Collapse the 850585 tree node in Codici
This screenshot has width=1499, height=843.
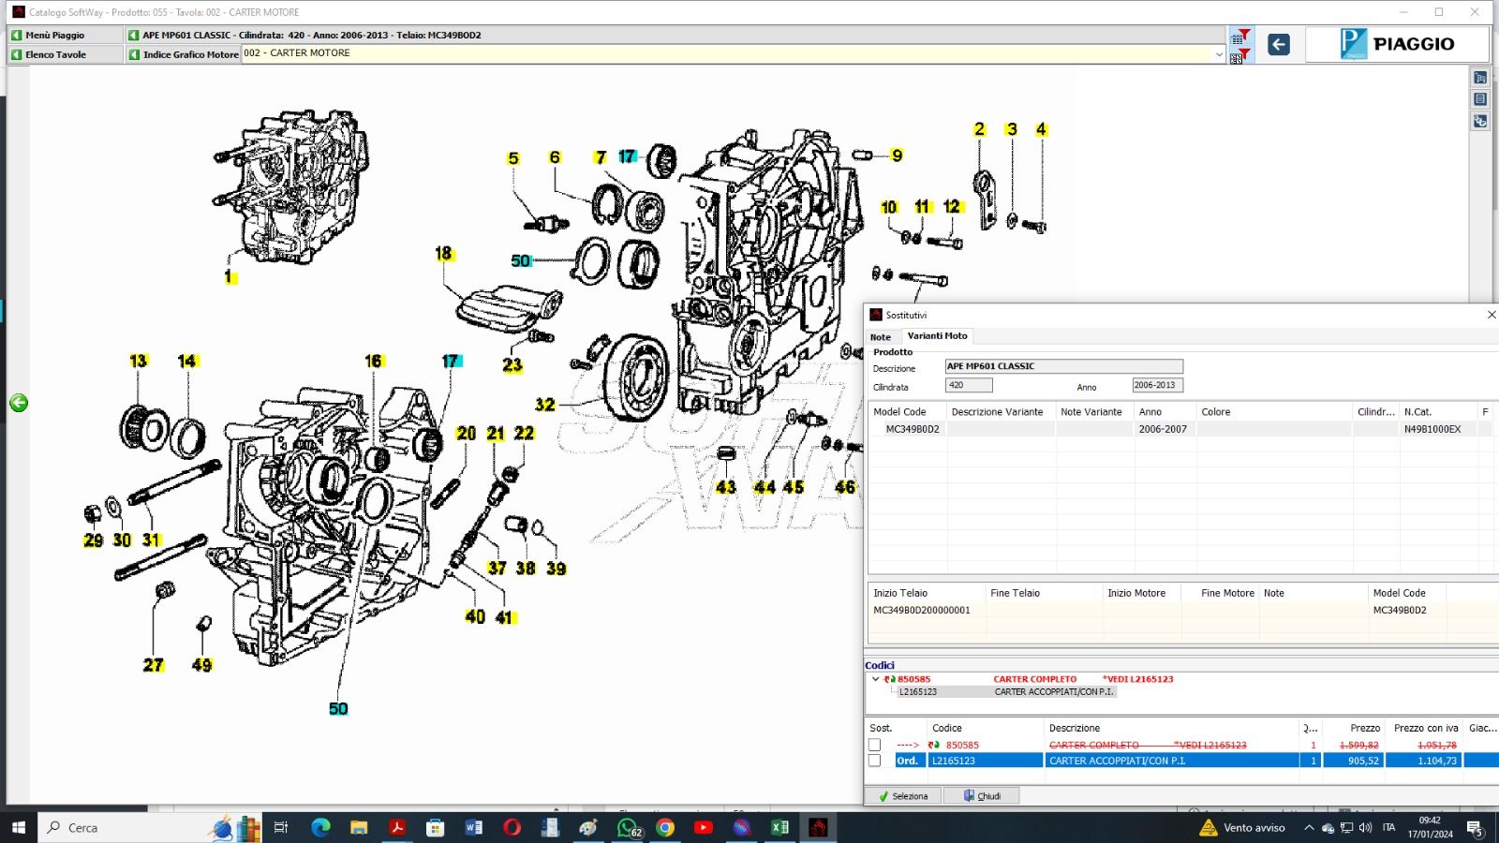tap(876, 679)
